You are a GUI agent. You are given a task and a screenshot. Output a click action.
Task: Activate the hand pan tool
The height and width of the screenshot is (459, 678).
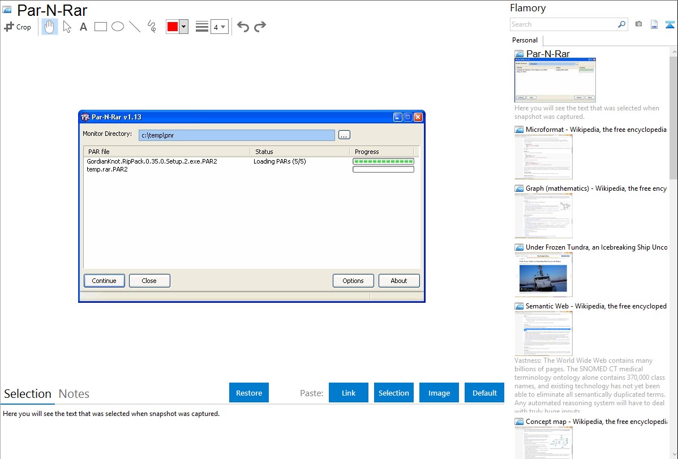pos(49,27)
